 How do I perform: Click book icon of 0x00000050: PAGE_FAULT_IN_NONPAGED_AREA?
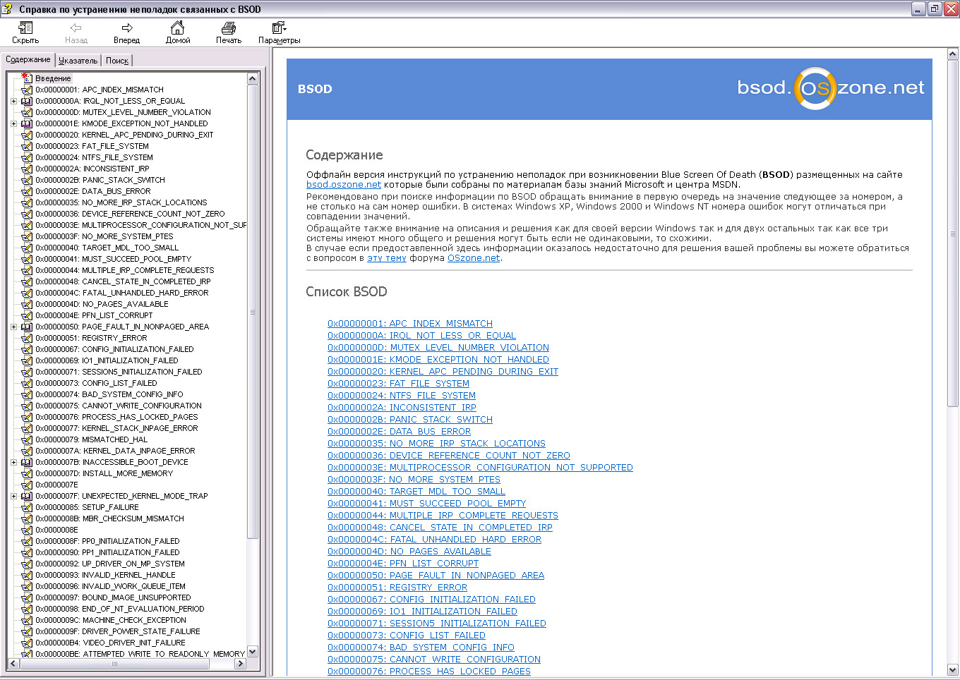coord(27,327)
